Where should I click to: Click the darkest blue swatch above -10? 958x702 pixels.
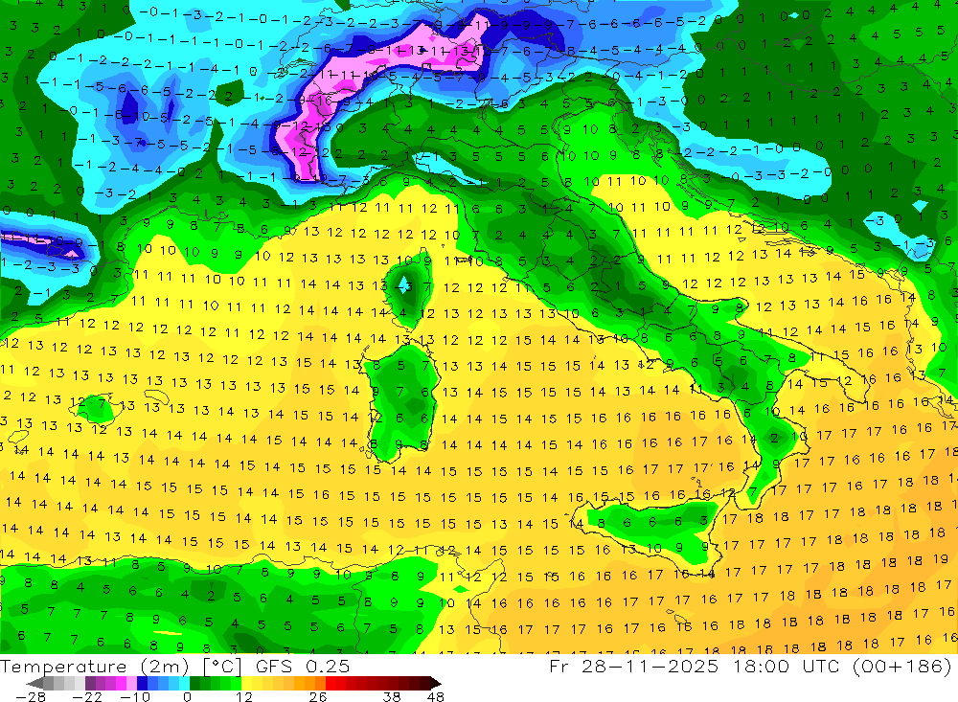coord(142,683)
